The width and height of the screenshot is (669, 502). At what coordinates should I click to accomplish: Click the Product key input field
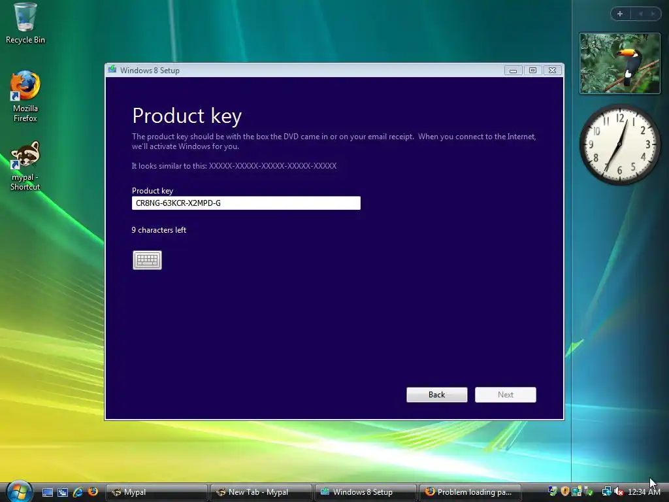pos(246,203)
